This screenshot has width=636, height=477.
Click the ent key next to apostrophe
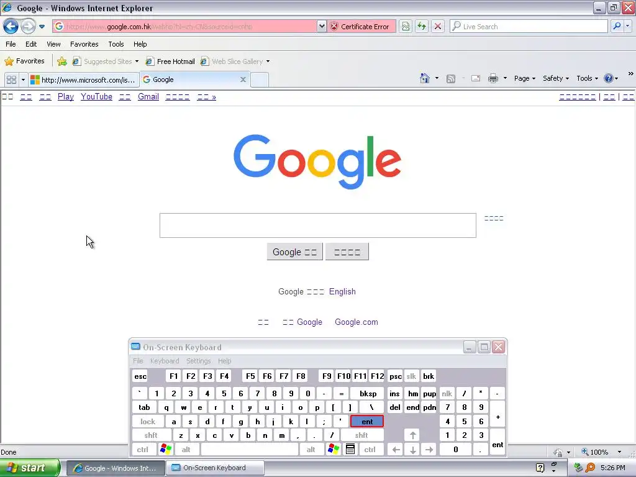coord(367,422)
